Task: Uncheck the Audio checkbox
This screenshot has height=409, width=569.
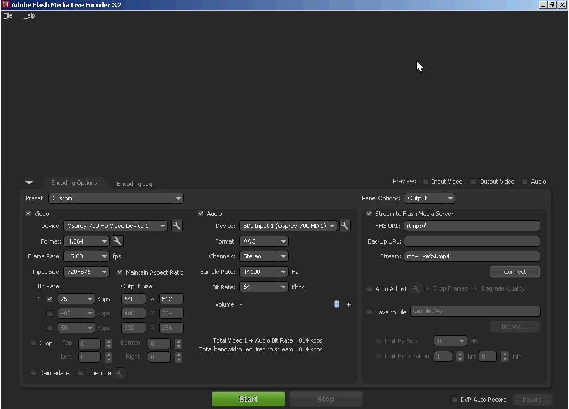Action: coord(201,213)
